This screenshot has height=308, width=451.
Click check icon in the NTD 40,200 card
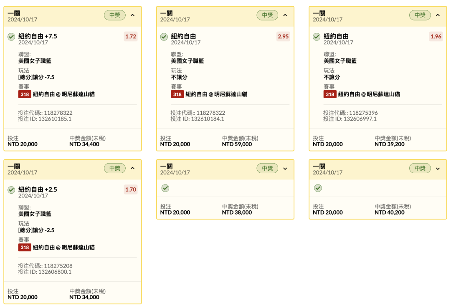[x=318, y=188]
